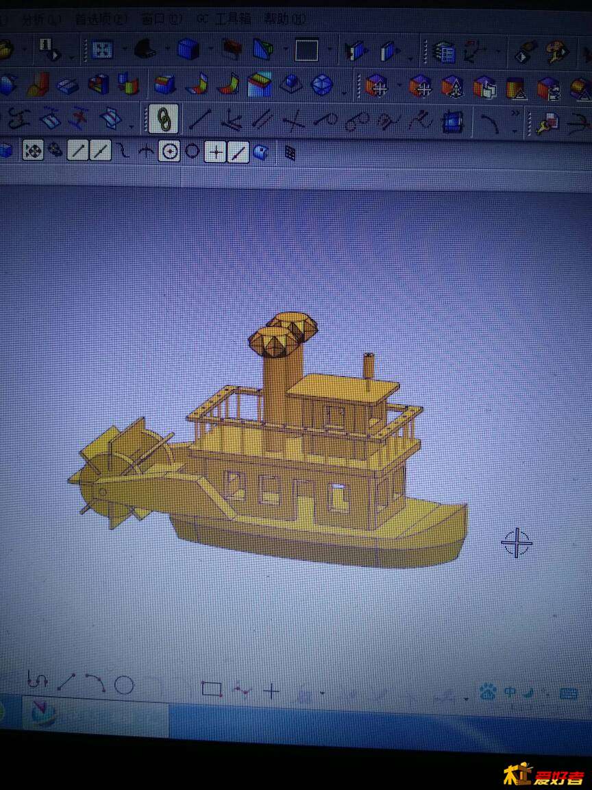Toggle the midpoint snap option

100,151
